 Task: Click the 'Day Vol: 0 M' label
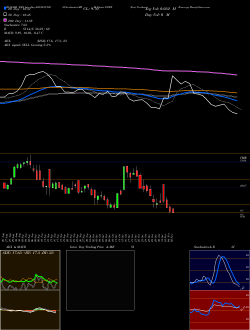coord(157,14)
